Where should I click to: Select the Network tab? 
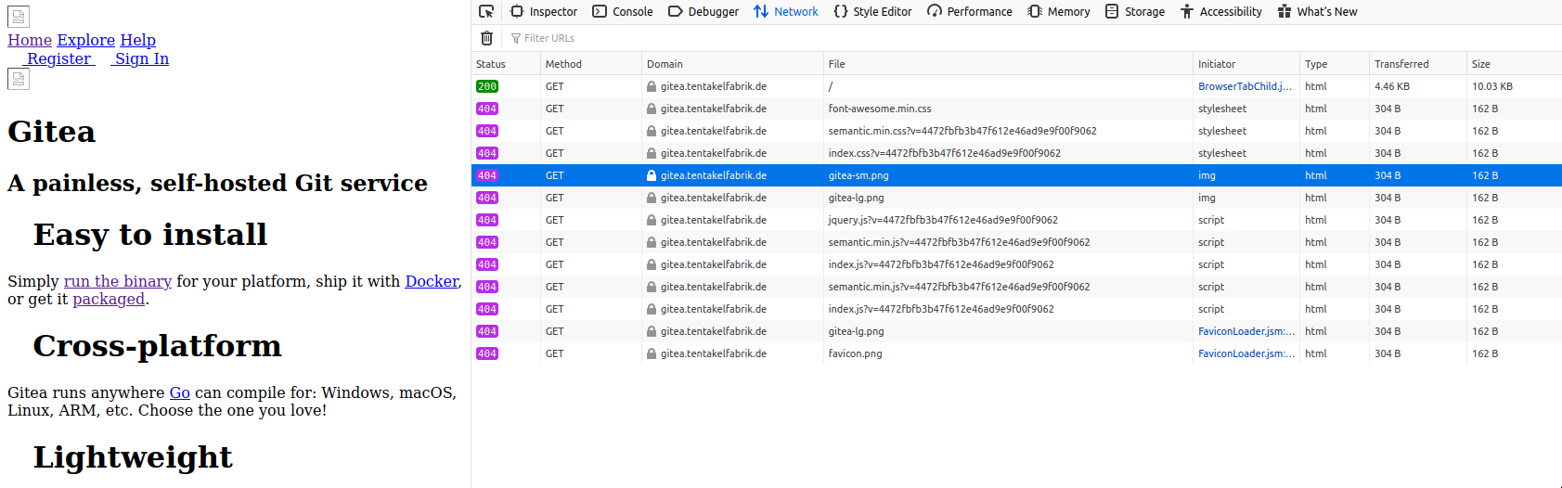click(x=786, y=11)
